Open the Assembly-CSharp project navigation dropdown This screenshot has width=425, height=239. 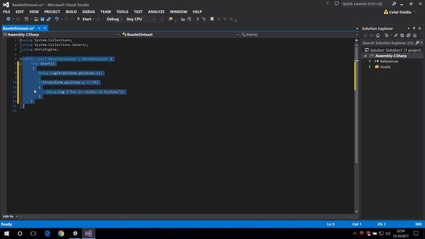[x=62, y=35]
